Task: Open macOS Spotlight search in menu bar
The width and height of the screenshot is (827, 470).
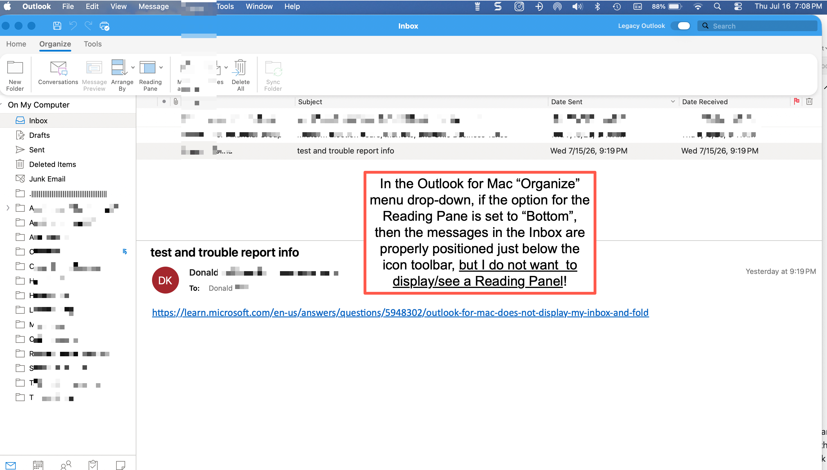Action: point(717,6)
